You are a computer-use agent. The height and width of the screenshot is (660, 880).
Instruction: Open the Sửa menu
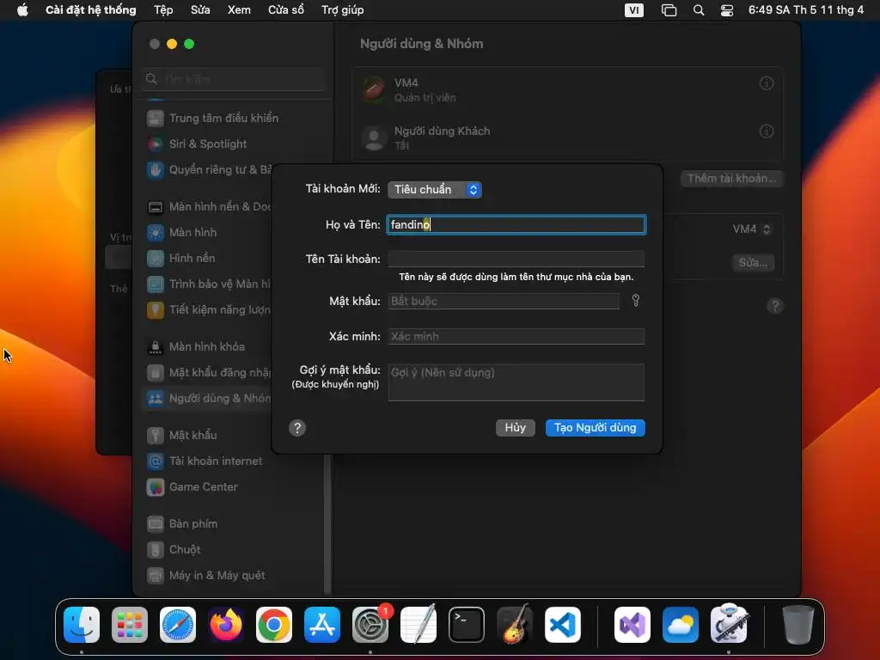pos(200,10)
